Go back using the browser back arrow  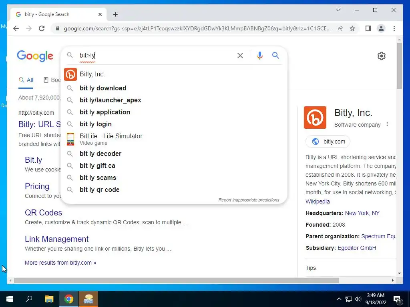[16, 28]
